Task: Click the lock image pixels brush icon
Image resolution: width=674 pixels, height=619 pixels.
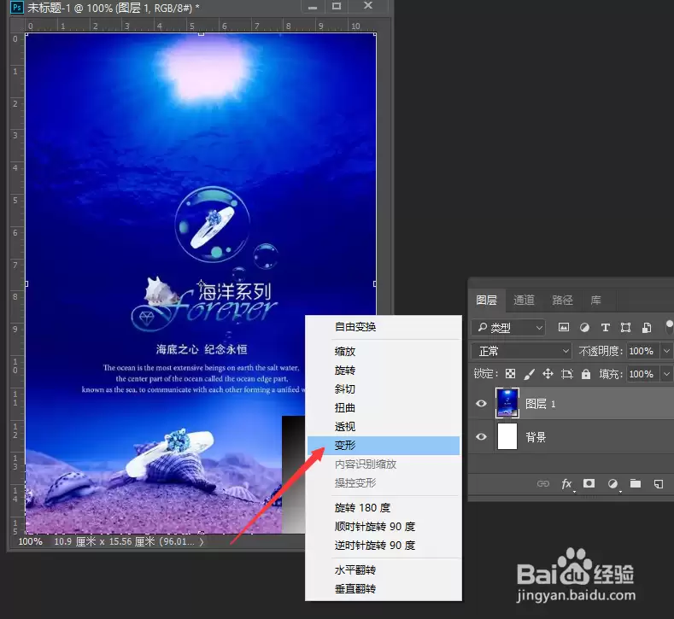Action: coord(529,374)
